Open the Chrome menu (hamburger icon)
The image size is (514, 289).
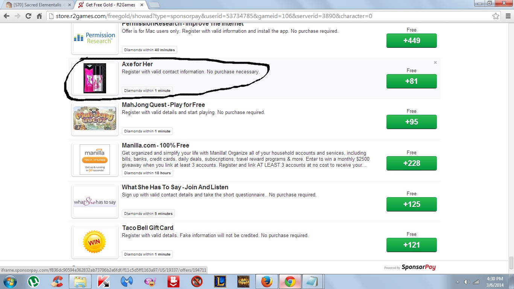507,16
